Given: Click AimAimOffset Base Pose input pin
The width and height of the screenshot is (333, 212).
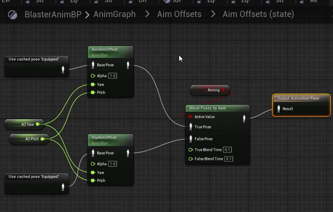Looking at the screenshot, I should (x=93, y=65).
